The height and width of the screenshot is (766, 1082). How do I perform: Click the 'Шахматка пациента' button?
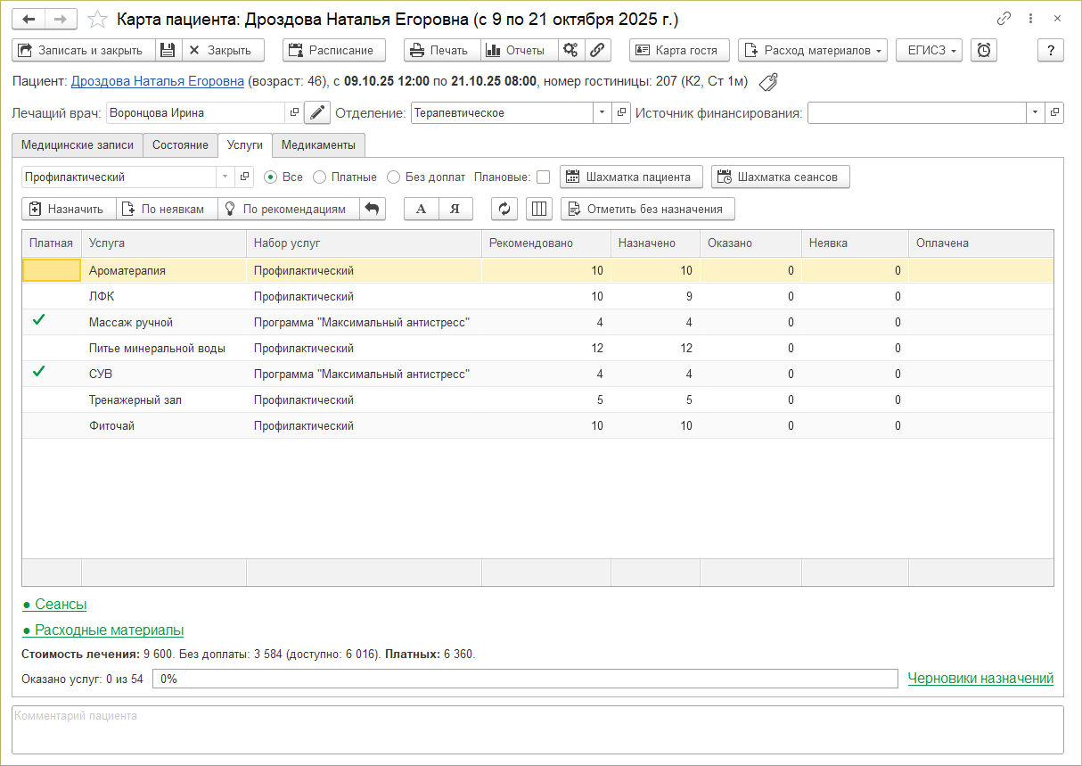[631, 177]
